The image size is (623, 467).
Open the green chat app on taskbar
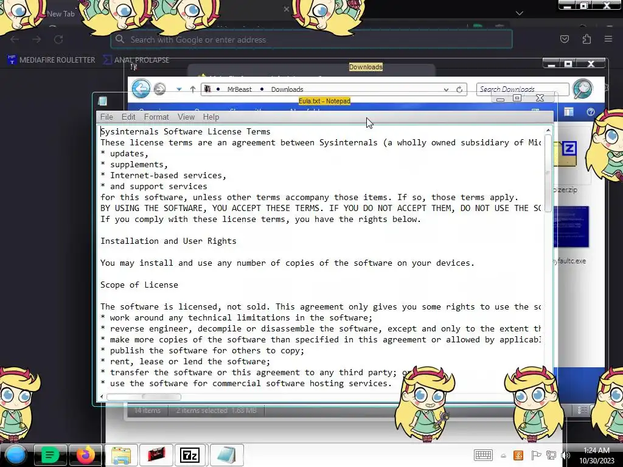click(x=50, y=455)
